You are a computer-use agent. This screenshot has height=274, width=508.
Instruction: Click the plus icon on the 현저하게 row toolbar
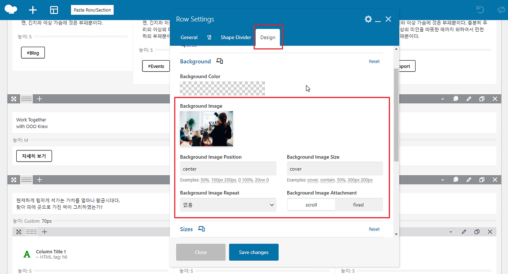point(40,180)
